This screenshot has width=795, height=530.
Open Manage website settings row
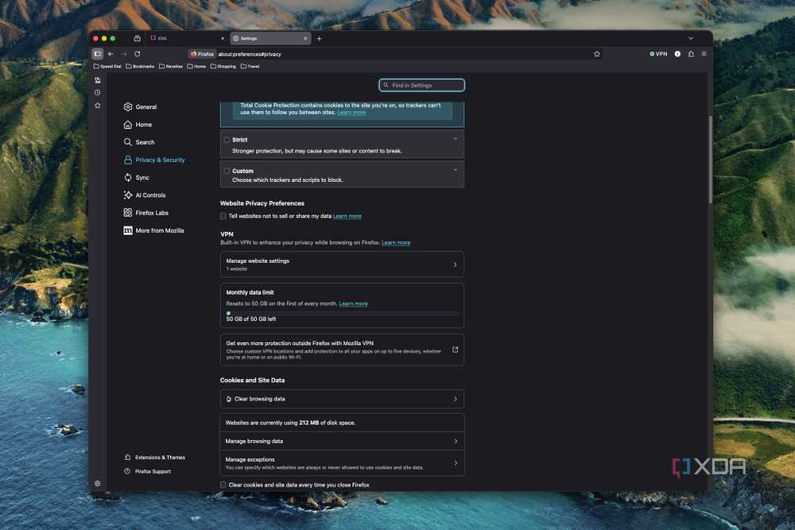click(x=342, y=265)
